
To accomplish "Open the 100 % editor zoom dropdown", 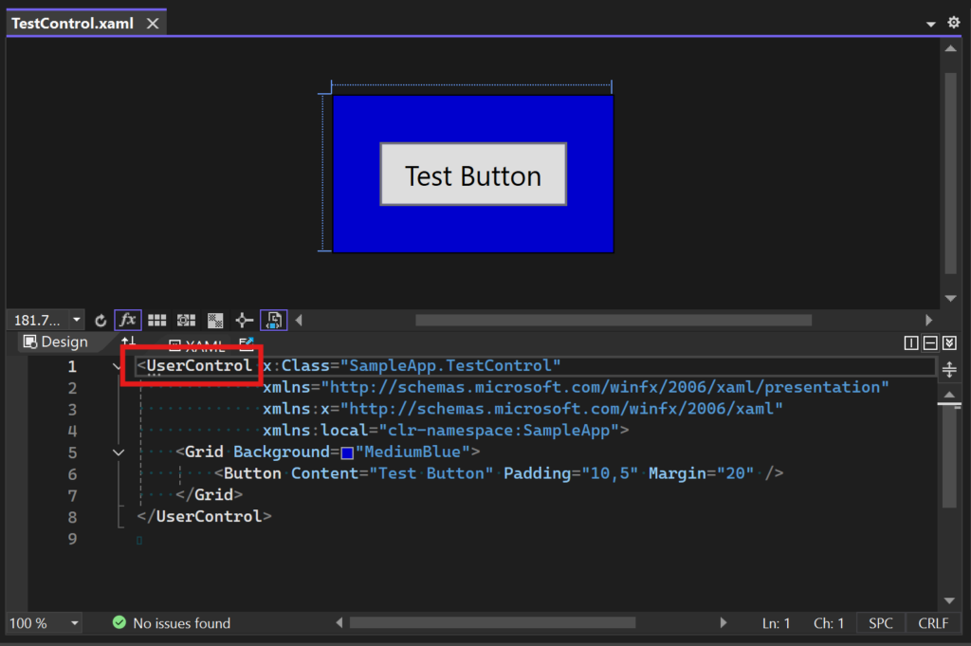I will click(74, 623).
